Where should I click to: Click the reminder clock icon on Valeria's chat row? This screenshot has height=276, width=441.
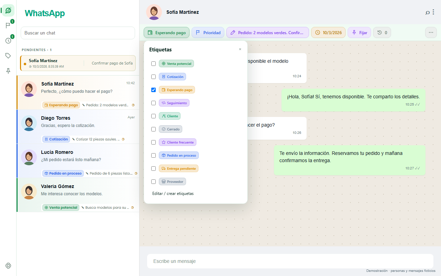132,207
